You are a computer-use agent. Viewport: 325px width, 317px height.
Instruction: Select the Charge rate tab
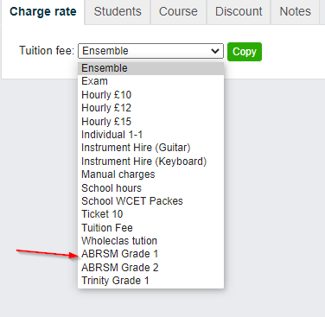tap(43, 12)
